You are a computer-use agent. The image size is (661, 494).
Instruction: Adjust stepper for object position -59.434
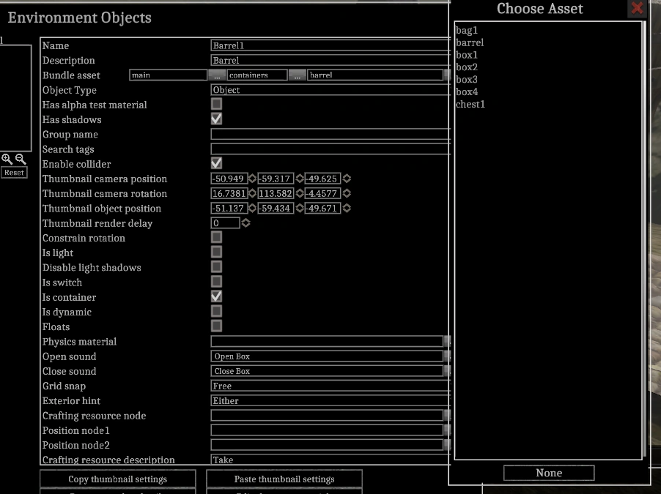[x=299, y=208]
